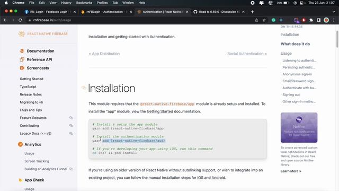Click the @react-native-firebase/app inline code
The height and width of the screenshot is (191, 339).
click(167, 104)
